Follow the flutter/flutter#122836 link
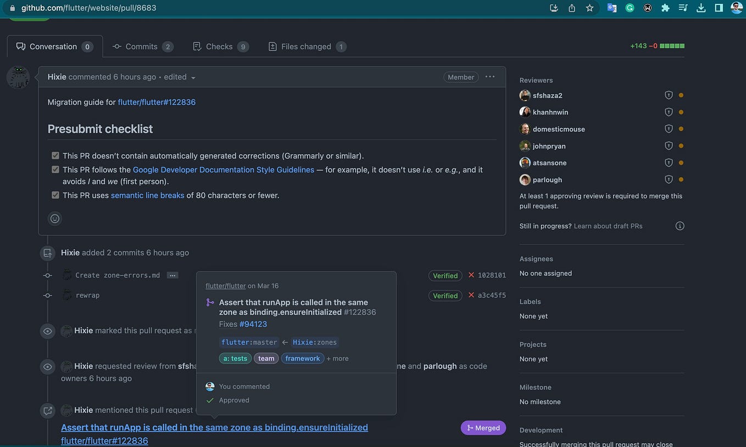 tap(157, 102)
